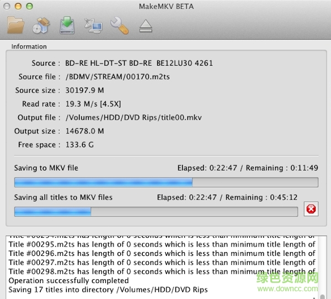
Task: Click the Open disc icon
Action: pyautogui.click(x=41, y=25)
